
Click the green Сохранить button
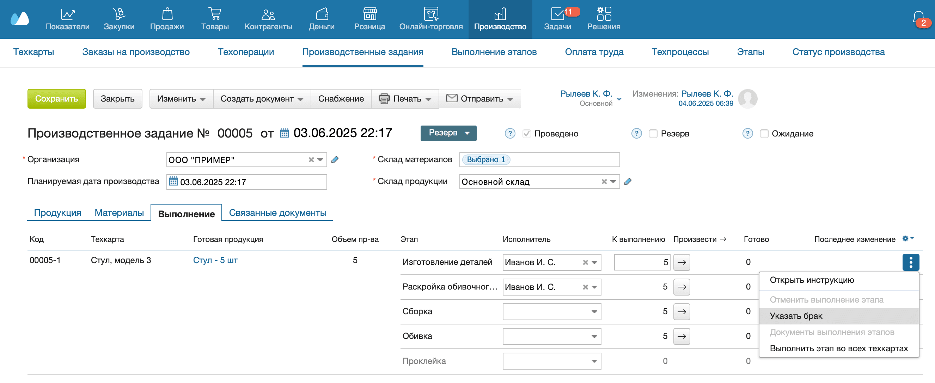[57, 99]
